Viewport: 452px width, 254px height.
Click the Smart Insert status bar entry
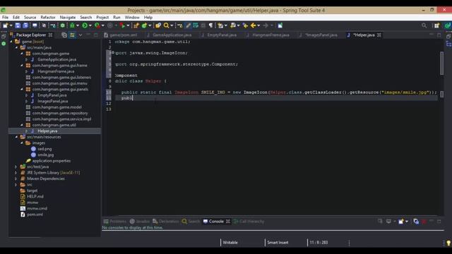point(278,243)
